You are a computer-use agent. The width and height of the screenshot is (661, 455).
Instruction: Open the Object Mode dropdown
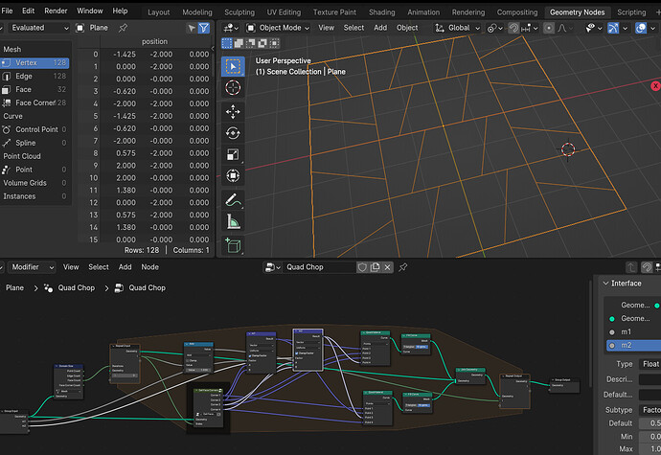(x=278, y=28)
